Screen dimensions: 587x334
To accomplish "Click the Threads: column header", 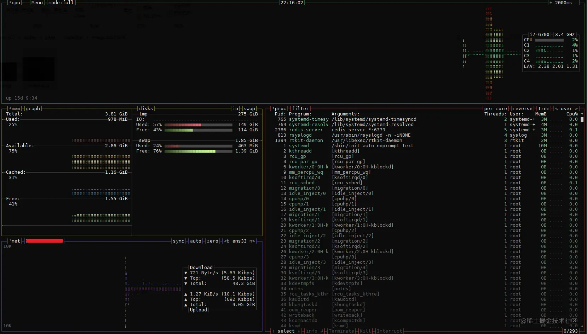I will click(x=496, y=114).
